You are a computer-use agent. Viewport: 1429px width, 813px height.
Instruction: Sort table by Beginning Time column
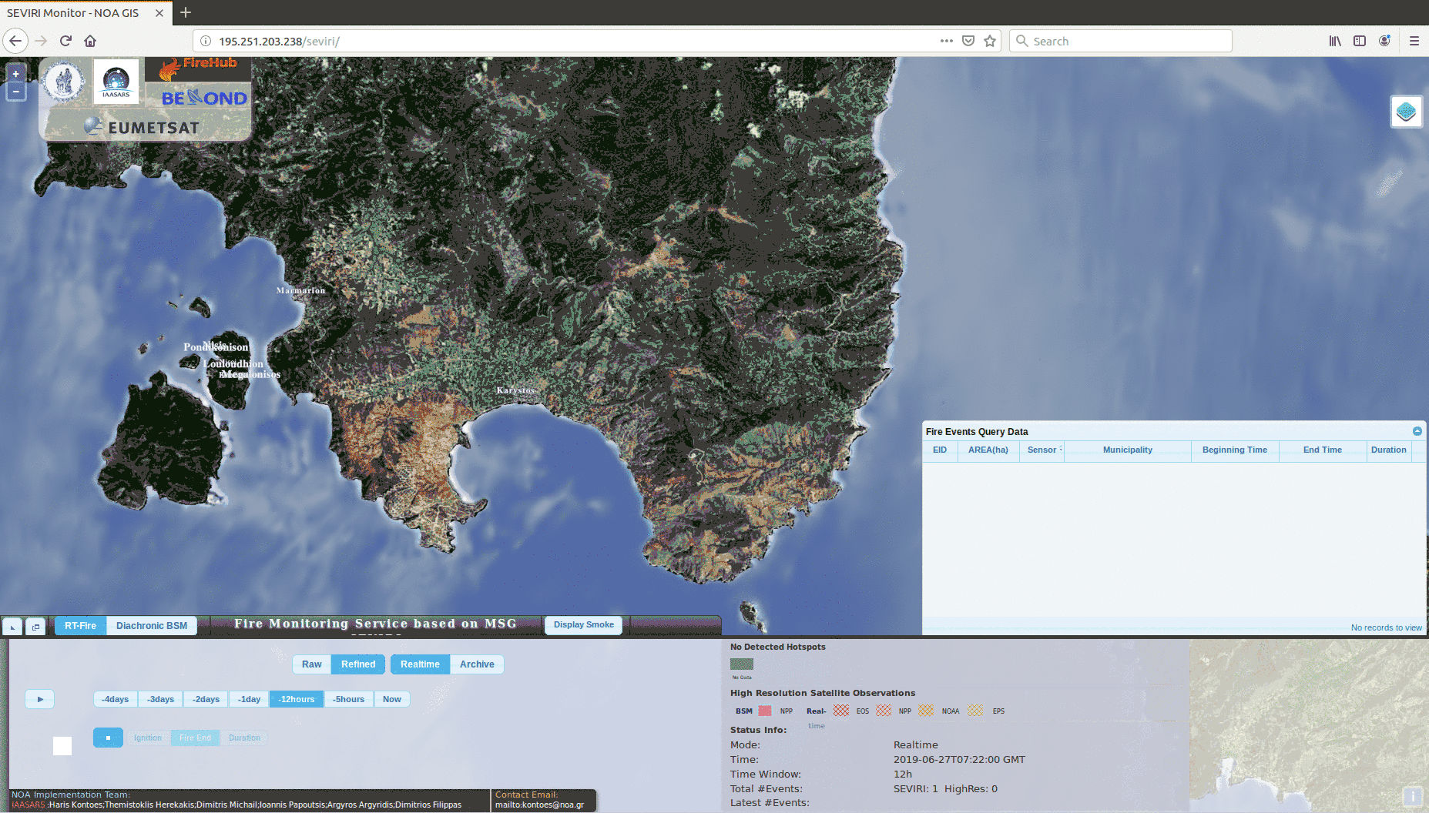pos(1235,450)
